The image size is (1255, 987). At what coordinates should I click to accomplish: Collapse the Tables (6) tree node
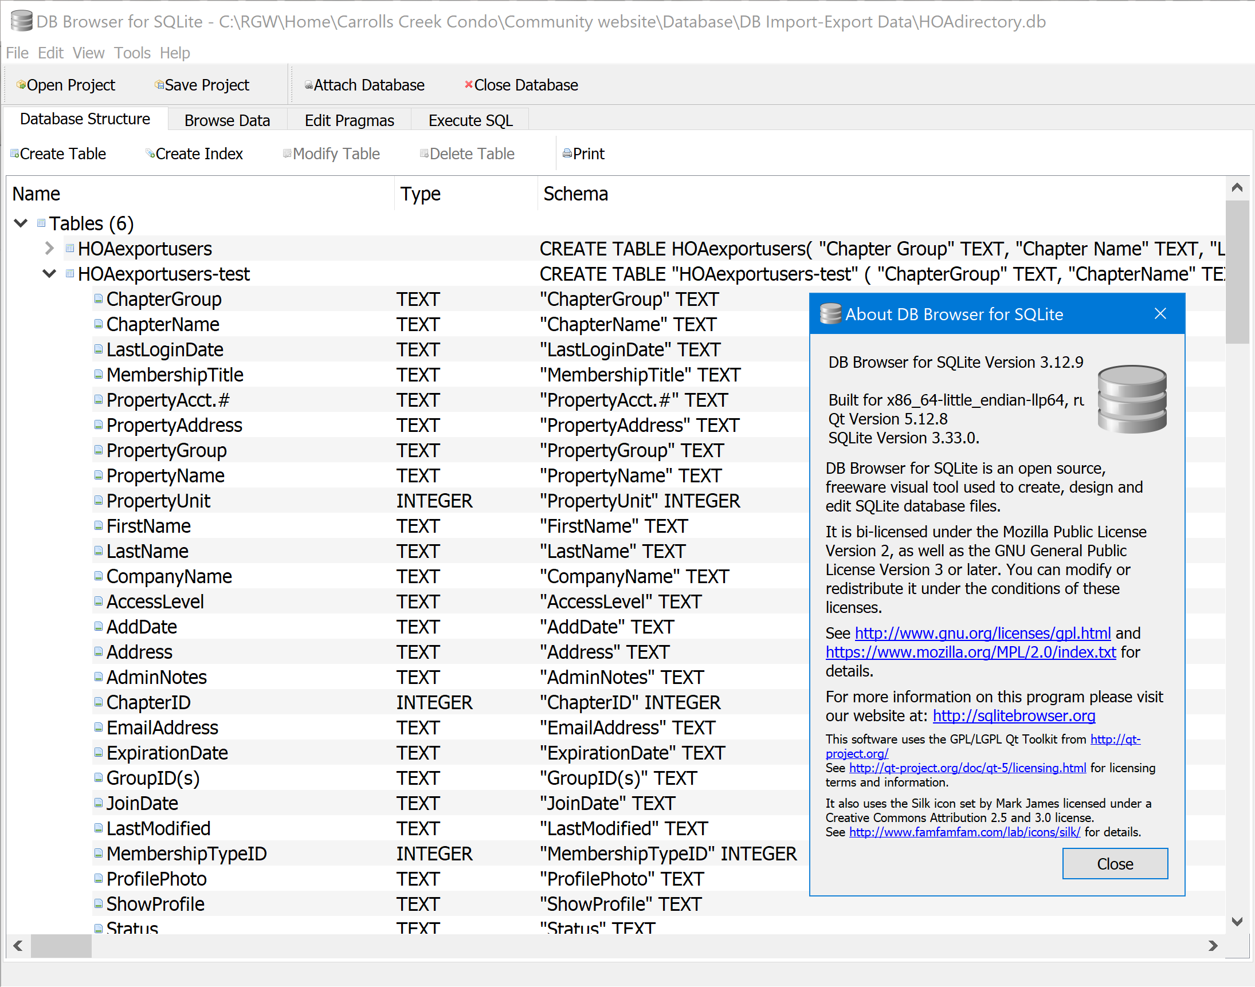(21, 223)
